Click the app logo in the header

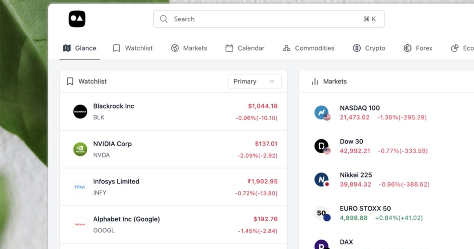tap(77, 19)
